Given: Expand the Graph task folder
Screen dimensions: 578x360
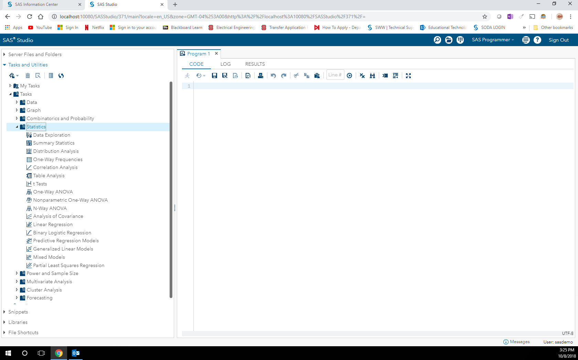Looking at the screenshot, I should click(x=17, y=110).
